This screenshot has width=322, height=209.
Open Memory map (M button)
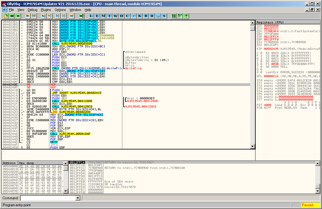[103, 16]
